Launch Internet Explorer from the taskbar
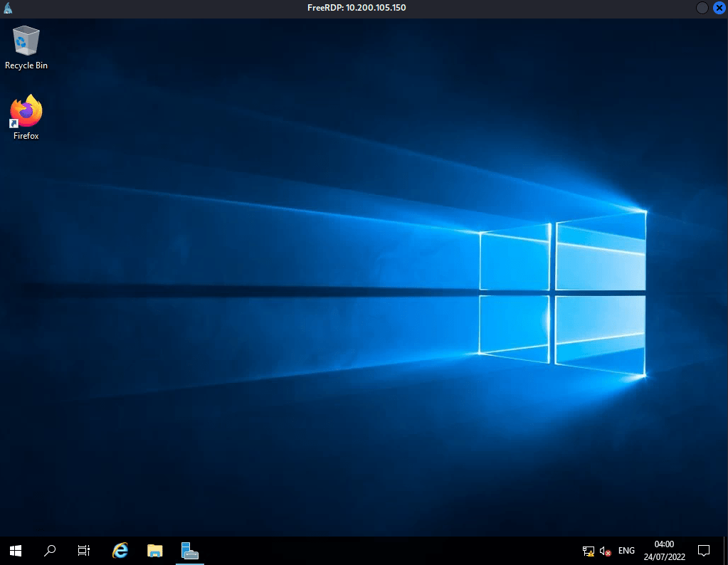The width and height of the screenshot is (728, 565). click(120, 550)
